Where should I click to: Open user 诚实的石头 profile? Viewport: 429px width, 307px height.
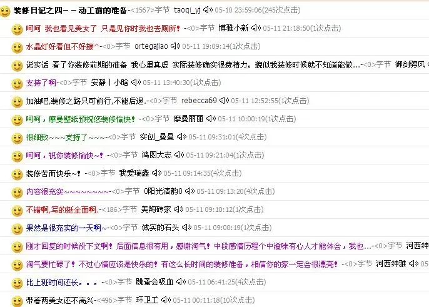click(x=160, y=228)
